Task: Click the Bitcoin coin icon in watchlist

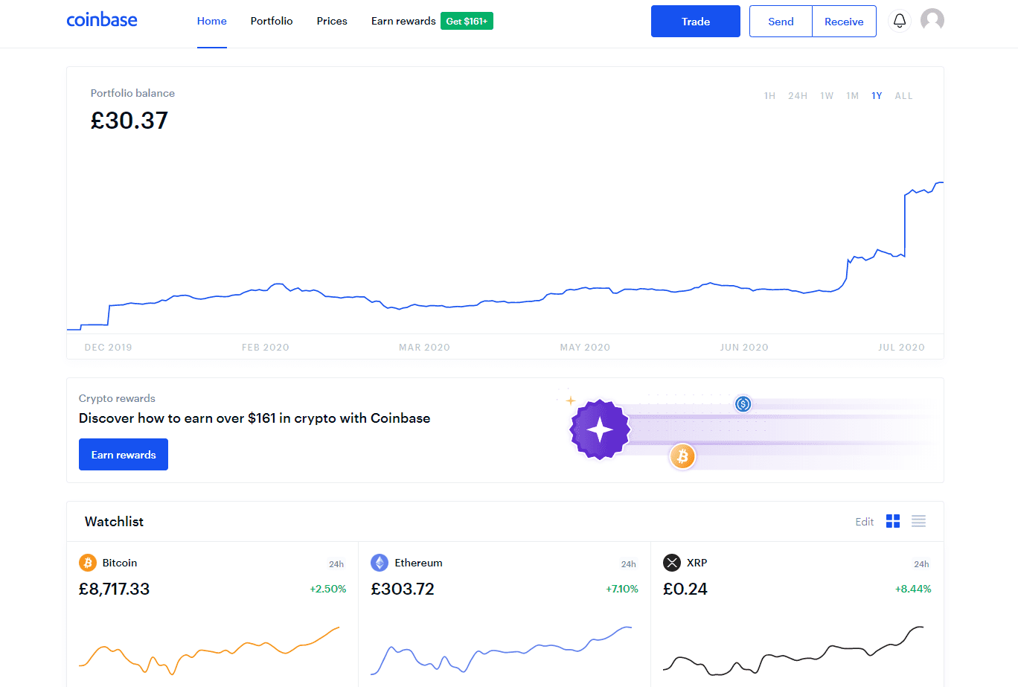Action: pyautogui.click(x=88, y=563)
